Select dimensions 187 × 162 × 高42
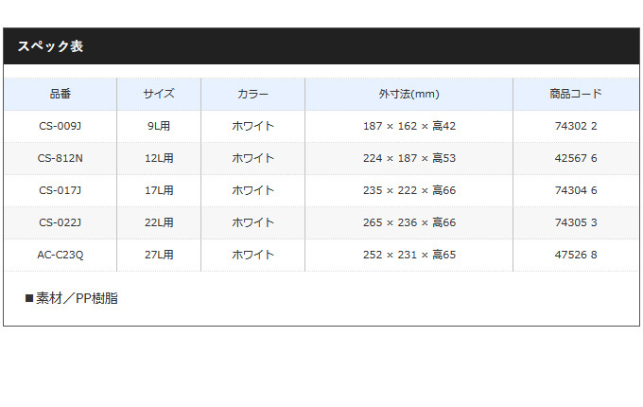The image size is (643, 407). [x=409, y=126]
